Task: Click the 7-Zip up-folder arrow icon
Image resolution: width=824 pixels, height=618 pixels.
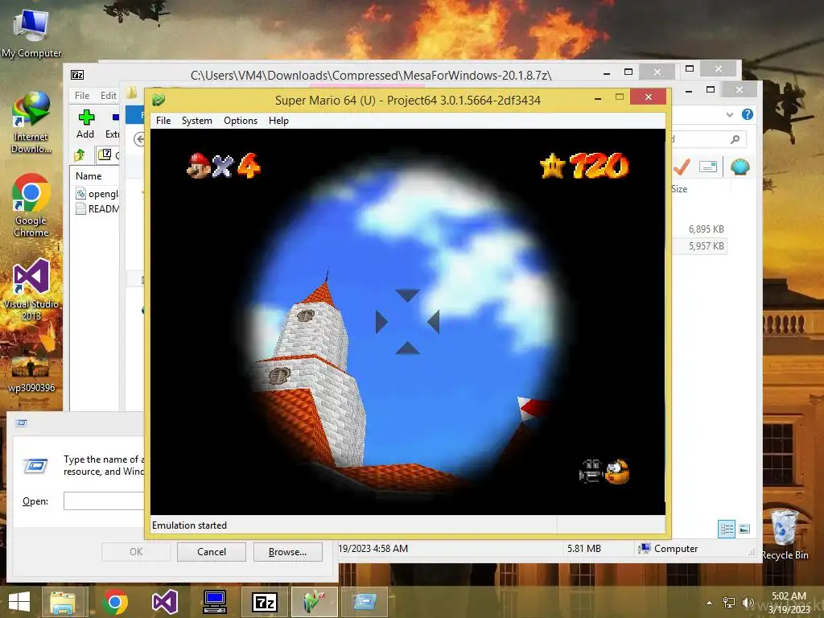Action: [x=80, y=154]
